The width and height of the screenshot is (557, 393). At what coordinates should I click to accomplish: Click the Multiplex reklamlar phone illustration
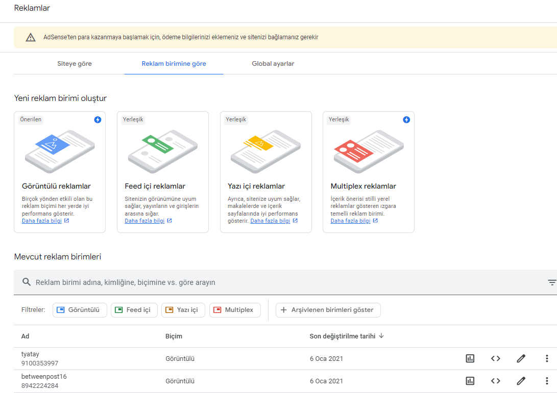369,151
